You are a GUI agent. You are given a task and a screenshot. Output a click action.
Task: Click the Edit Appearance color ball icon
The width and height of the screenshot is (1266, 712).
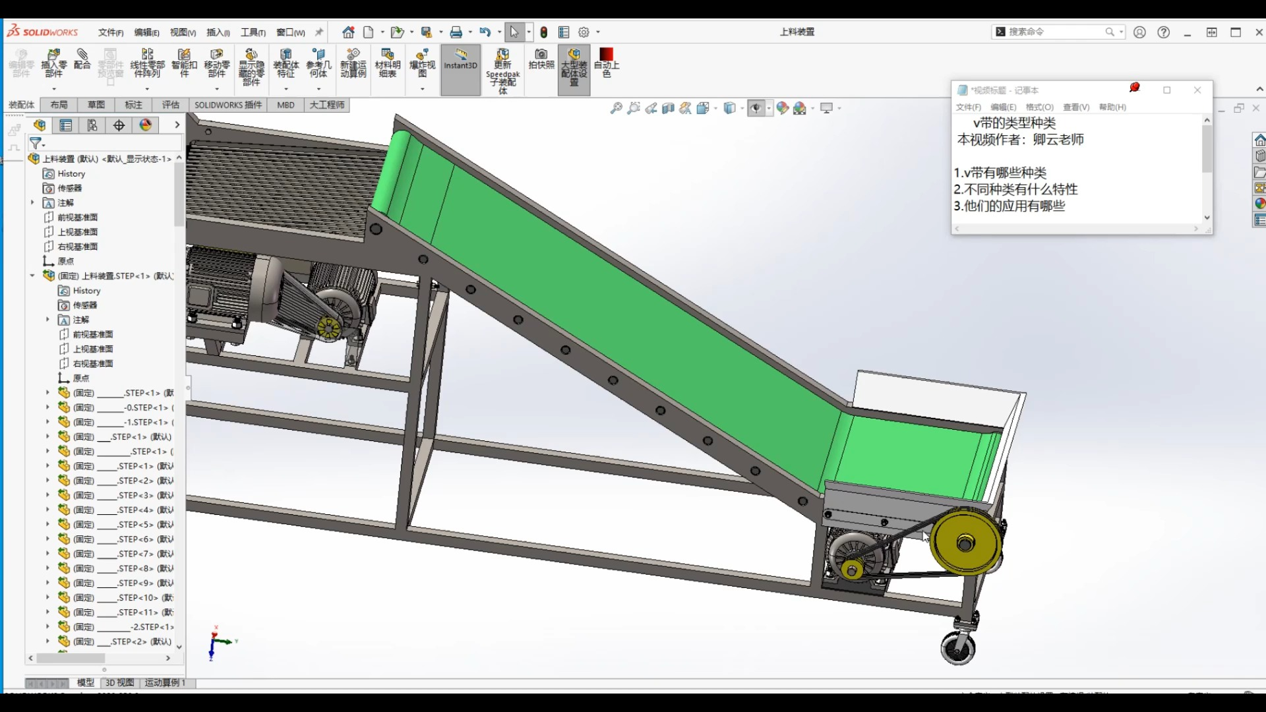[782, 108]
